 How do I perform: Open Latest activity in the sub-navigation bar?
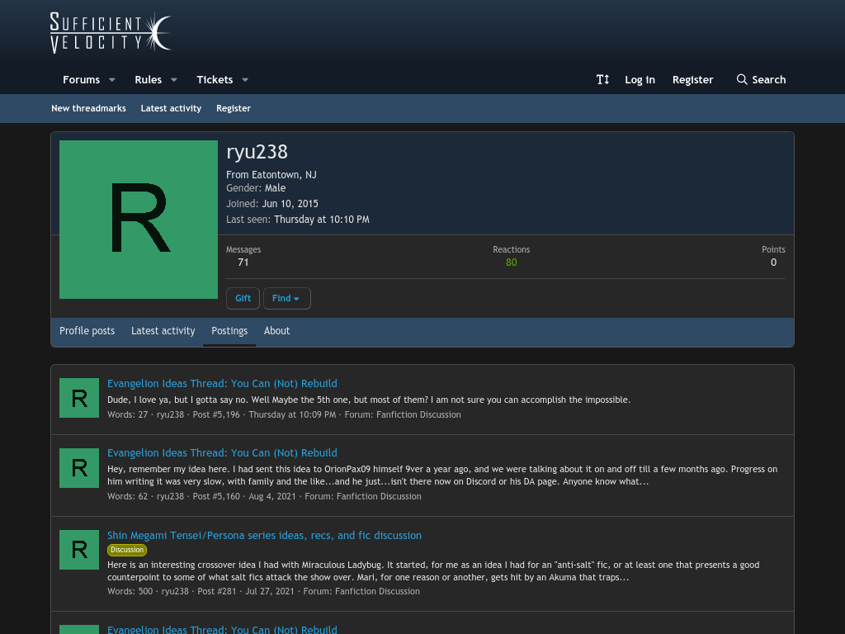(171, 108)
